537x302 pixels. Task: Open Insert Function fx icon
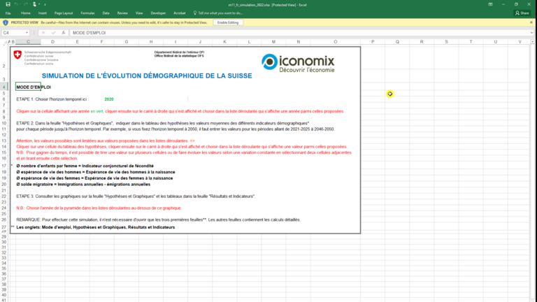pos(64,33)
